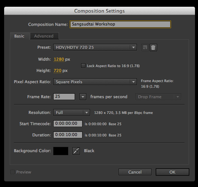Screen dimensions: 198x187
Task: Select the Basic tab
Action: (19, 36)
